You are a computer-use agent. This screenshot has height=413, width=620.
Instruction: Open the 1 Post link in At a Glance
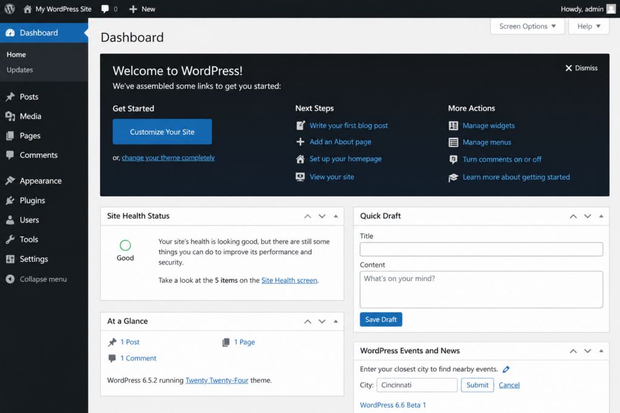tap(130, 342)
